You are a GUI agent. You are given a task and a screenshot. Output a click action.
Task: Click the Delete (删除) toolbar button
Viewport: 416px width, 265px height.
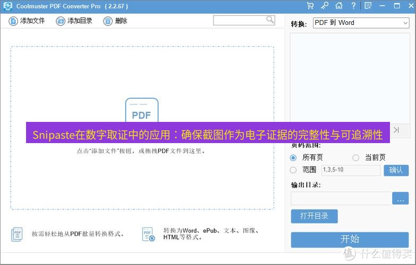tap(115, 21)
